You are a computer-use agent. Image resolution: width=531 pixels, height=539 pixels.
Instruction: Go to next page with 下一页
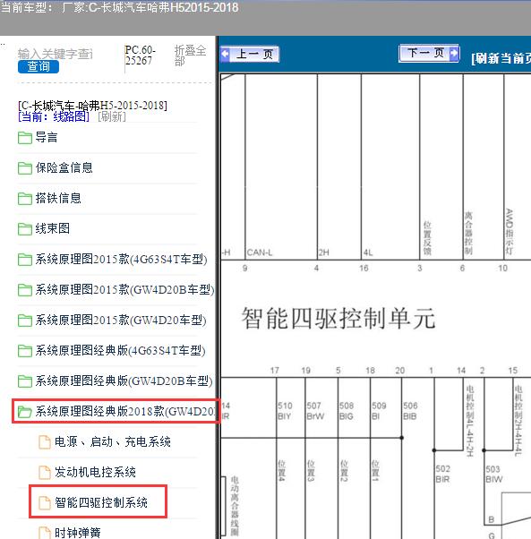pos(429,53)
